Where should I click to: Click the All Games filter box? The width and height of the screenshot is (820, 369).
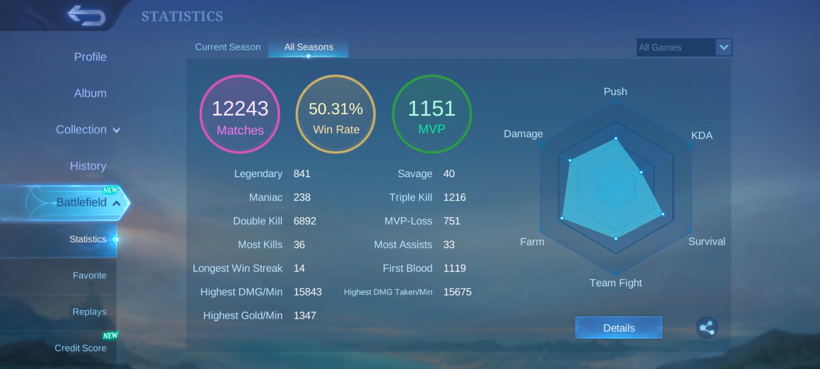676,47
